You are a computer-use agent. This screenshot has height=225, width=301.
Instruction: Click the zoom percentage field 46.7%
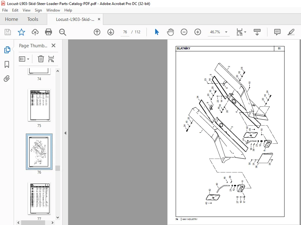click(x=215, y=32)
